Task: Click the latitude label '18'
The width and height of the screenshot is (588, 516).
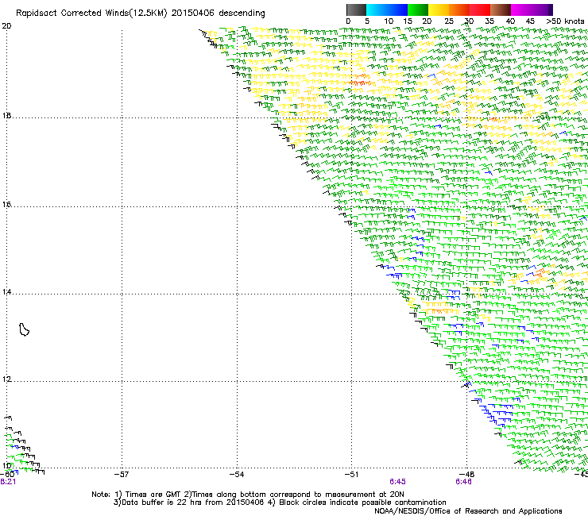Action: [6, 116]
